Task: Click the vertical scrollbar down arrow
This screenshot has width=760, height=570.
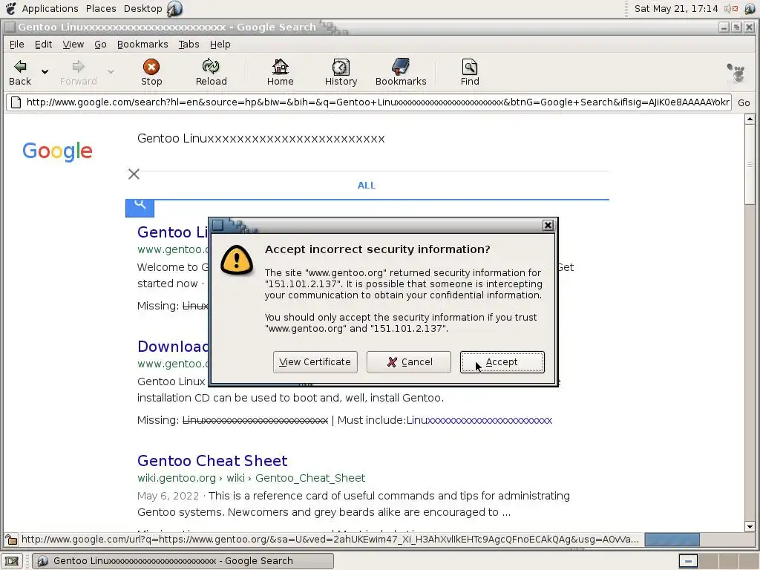Action: pyautogui.click(x=750, y=527)
